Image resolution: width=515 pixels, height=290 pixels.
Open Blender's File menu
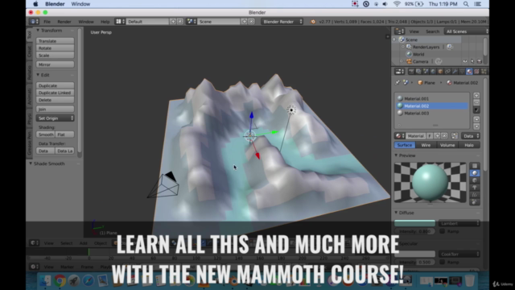(47, 22)
